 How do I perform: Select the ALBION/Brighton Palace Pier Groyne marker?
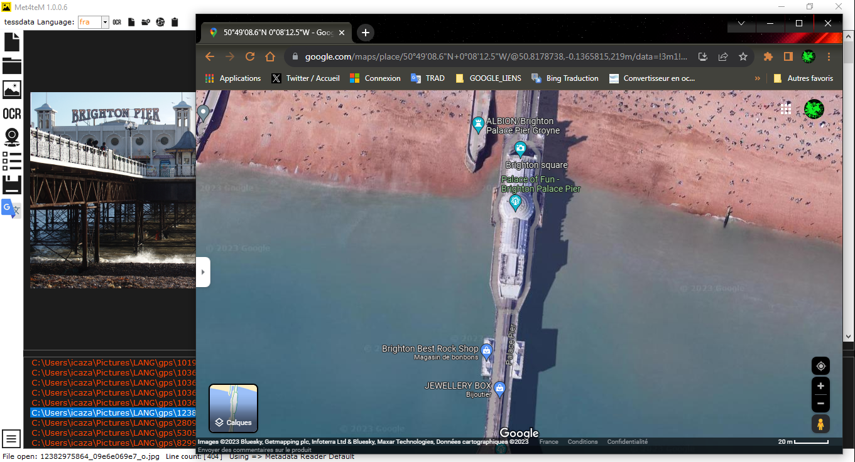478,125
